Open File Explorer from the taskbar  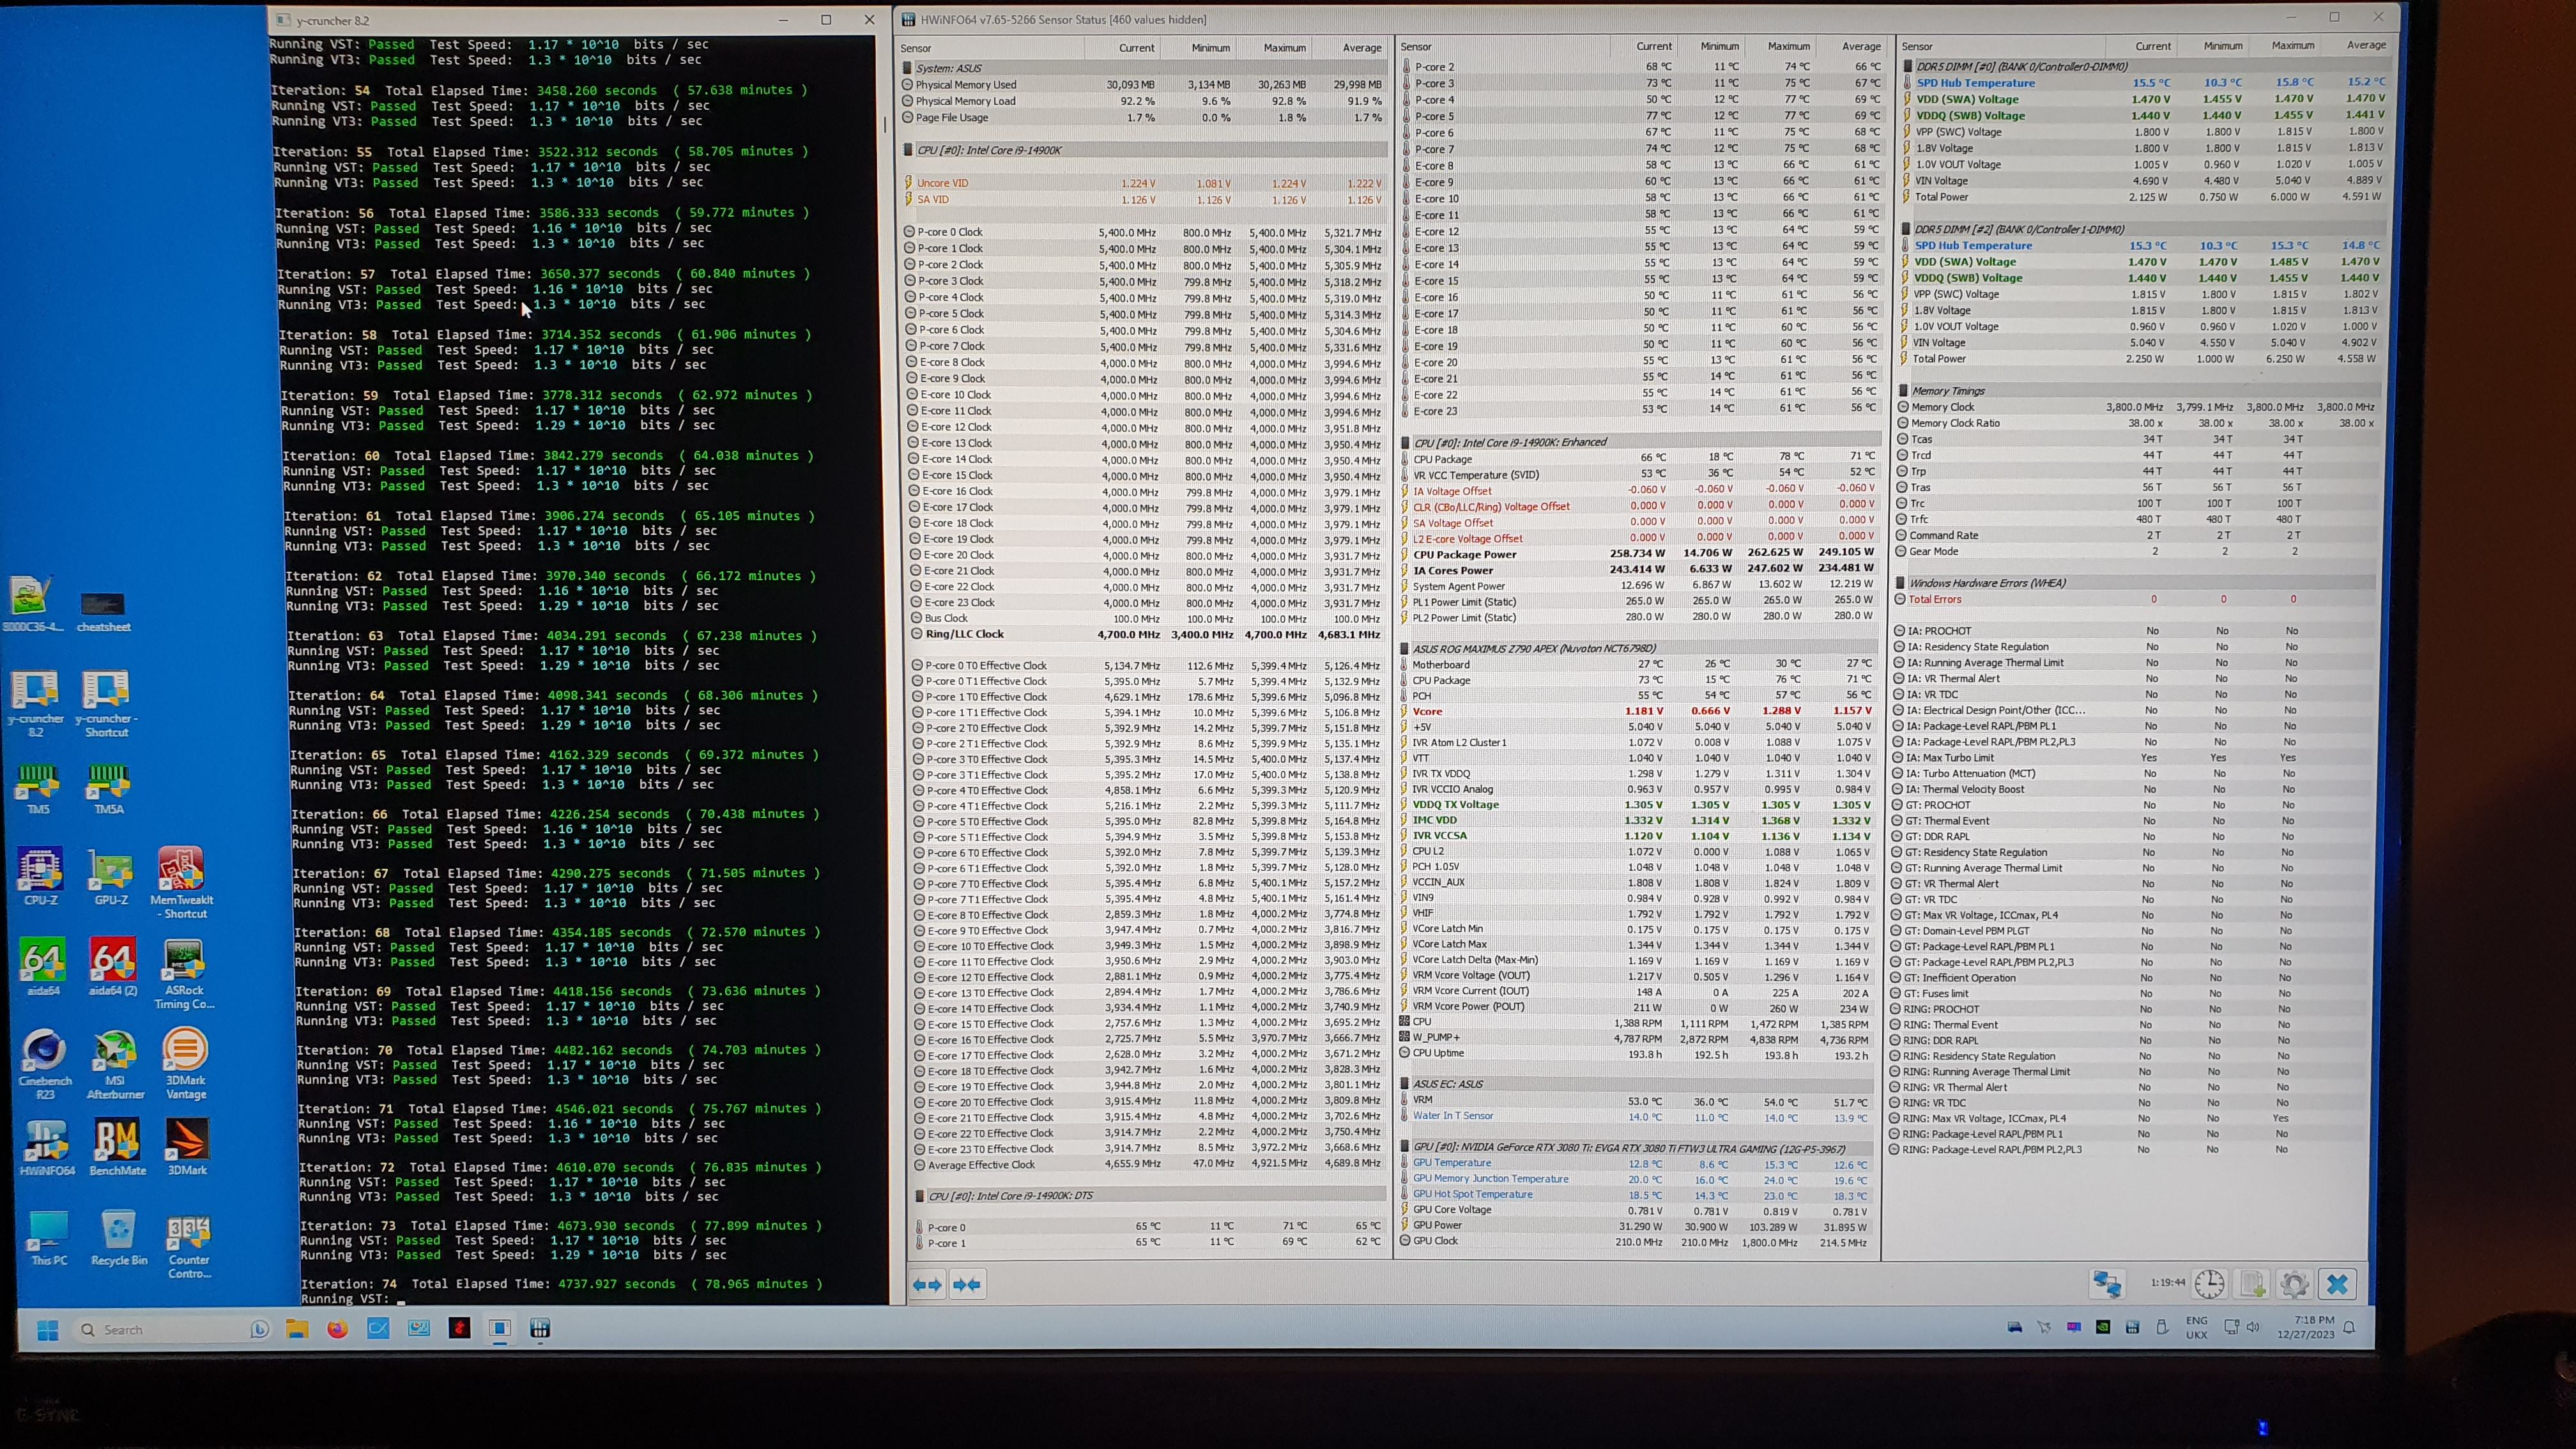click(x=297, y=1329)
